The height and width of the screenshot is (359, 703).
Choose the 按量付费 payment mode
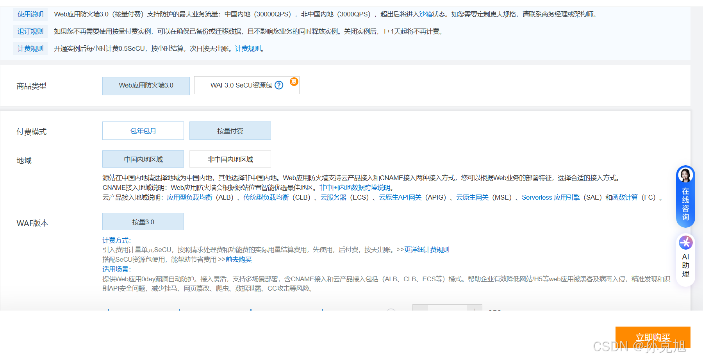pos(230,131)
